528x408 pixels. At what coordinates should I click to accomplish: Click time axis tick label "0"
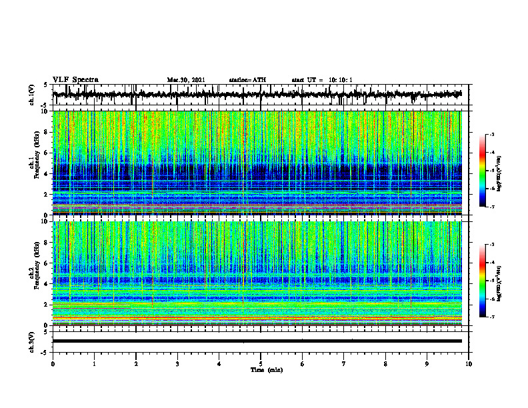click(x=53, y=364)
